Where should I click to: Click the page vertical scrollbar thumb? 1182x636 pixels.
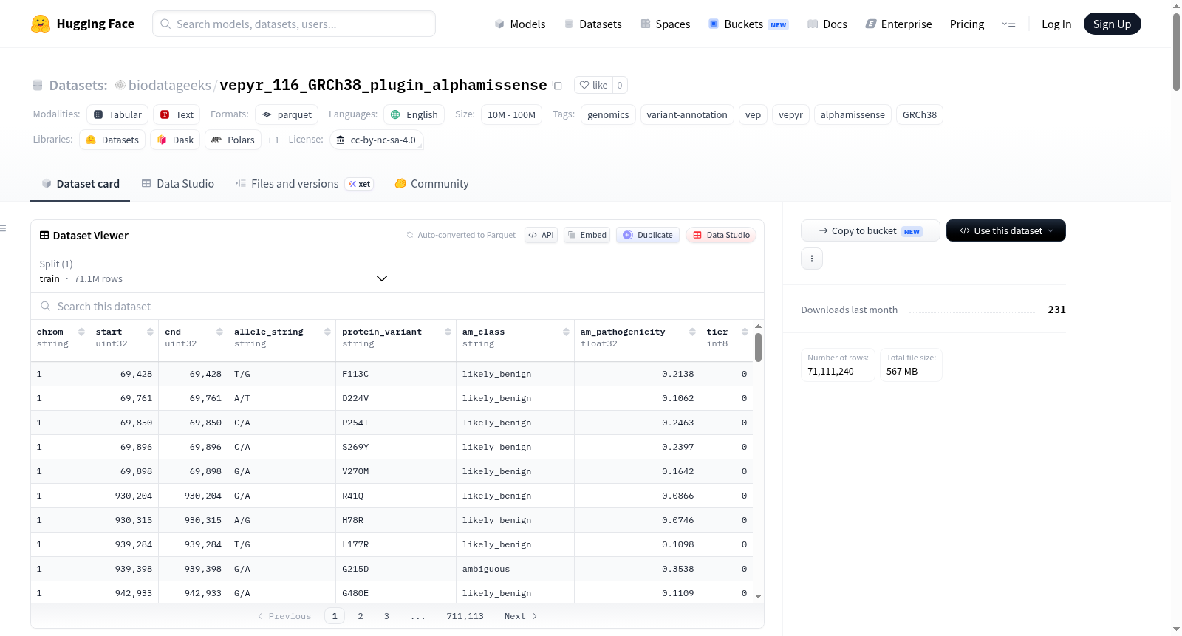click(1176, 52)
